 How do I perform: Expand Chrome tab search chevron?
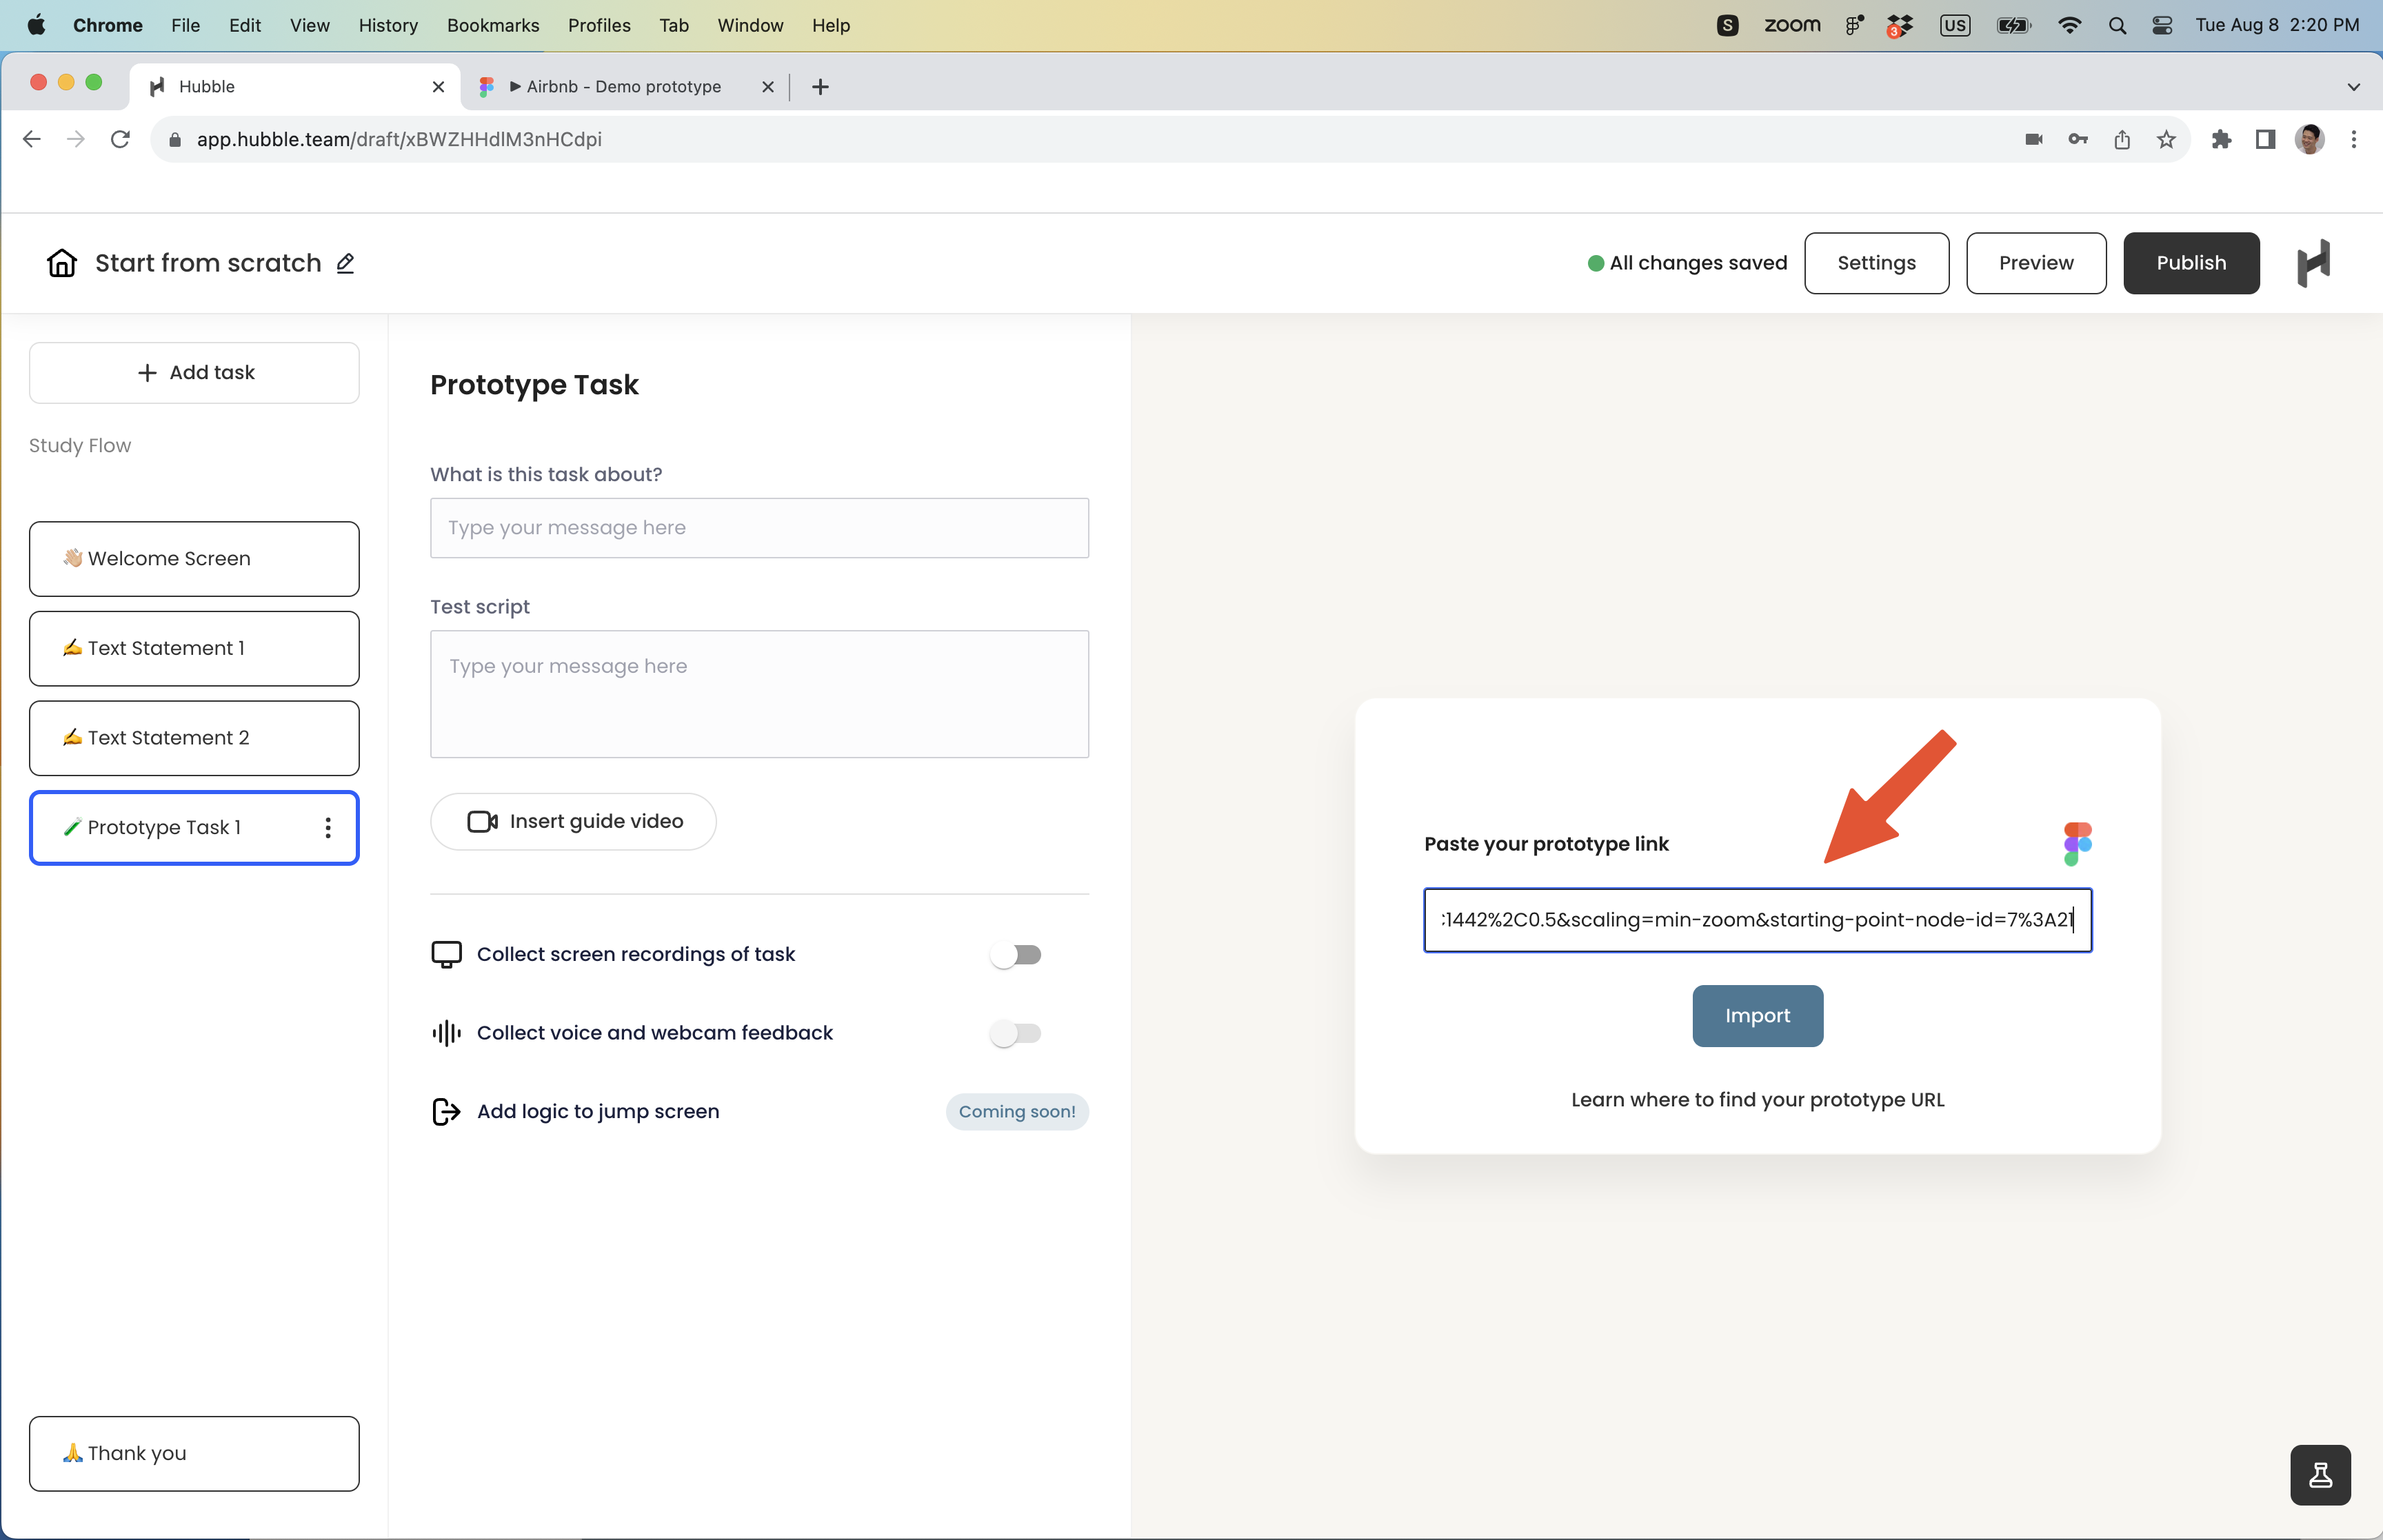click(2353, 87)
